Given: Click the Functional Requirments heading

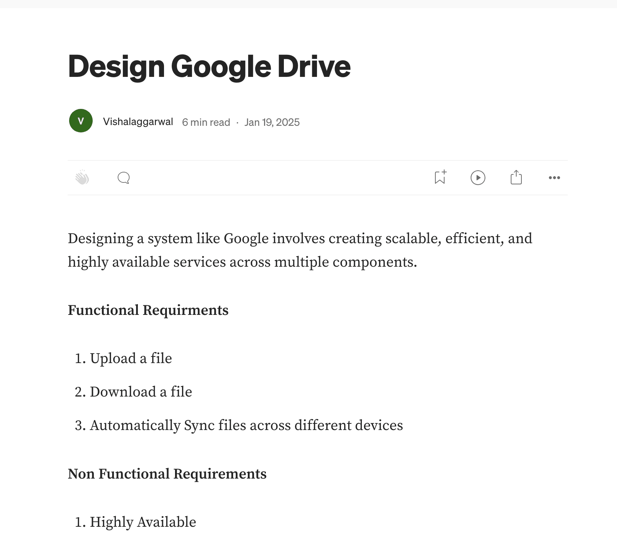Looking at the screenshot, I should [148, 310].
